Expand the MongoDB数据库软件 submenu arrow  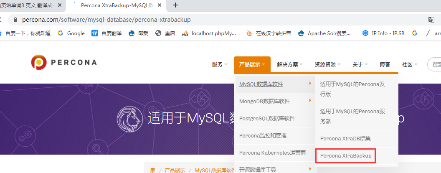point(310,100)
